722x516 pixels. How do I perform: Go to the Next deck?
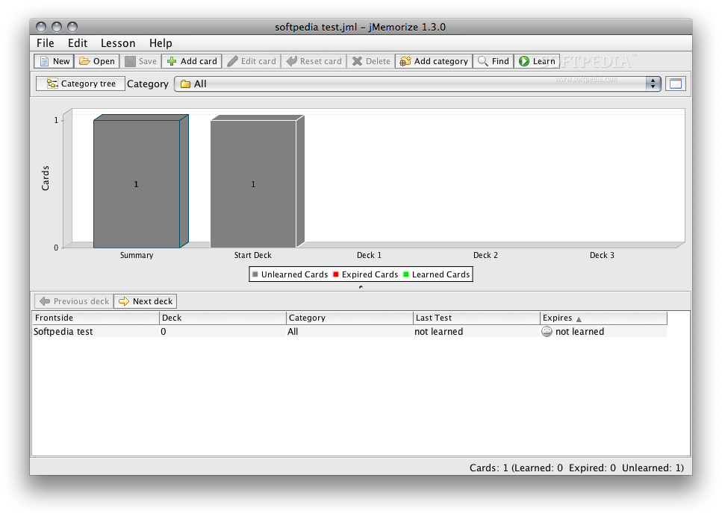145,301
